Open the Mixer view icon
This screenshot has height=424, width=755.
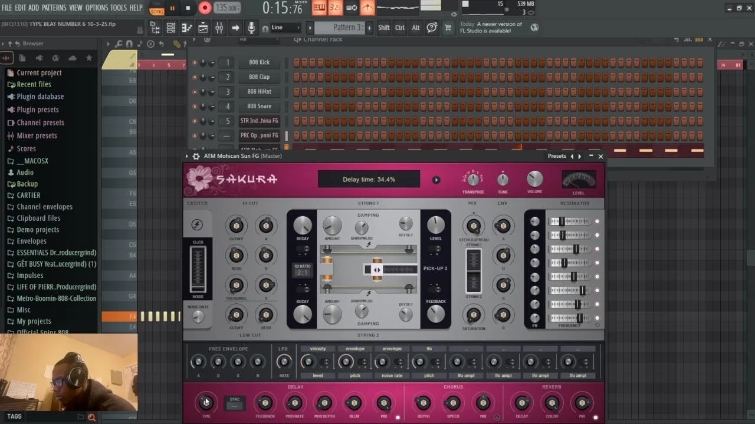(x=219, y=28)
